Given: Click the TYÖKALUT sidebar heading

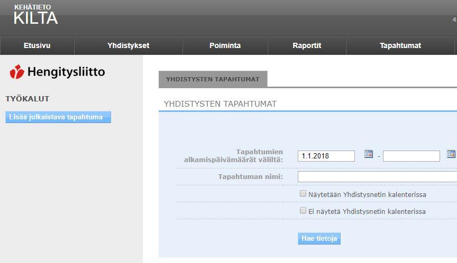Looking at the screenshot, I should pos(28,99).
